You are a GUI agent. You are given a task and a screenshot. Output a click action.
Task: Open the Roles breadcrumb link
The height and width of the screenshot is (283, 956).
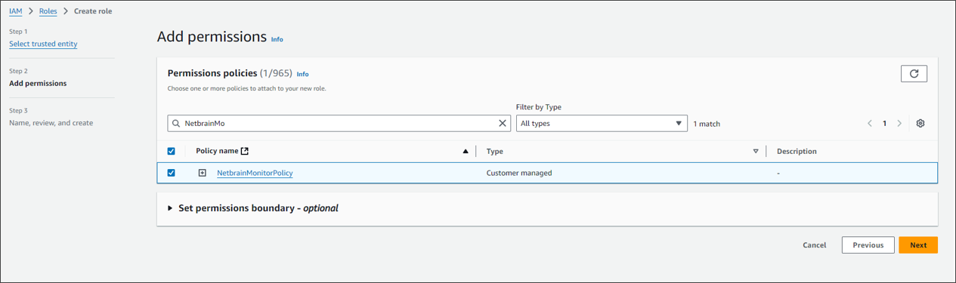point(48,11)
